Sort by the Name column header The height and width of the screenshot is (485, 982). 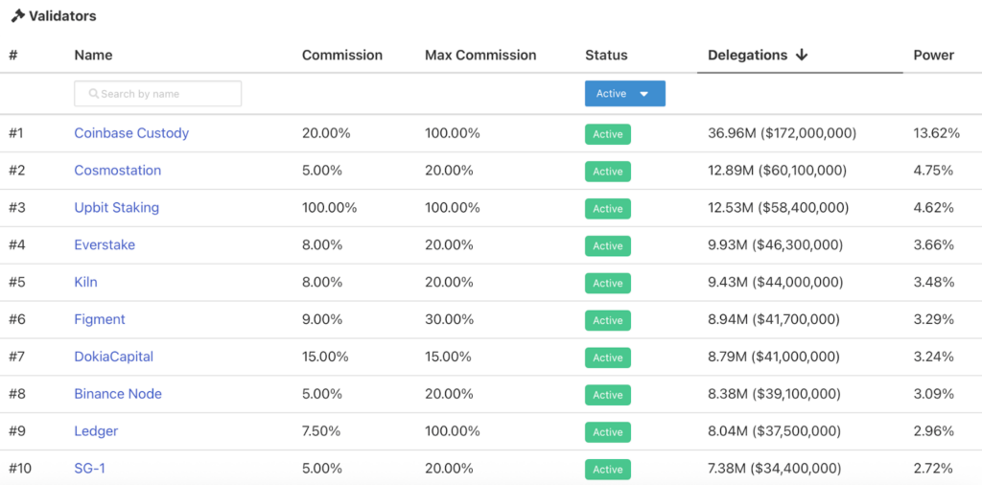pos(93,55)
